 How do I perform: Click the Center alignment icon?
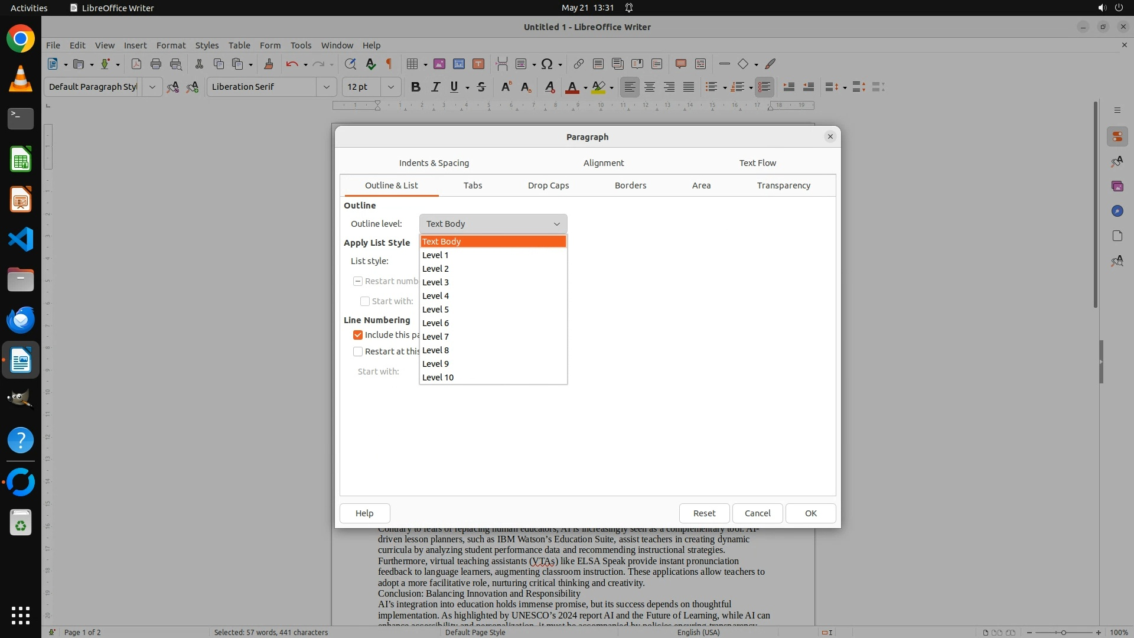pos(650,87)
